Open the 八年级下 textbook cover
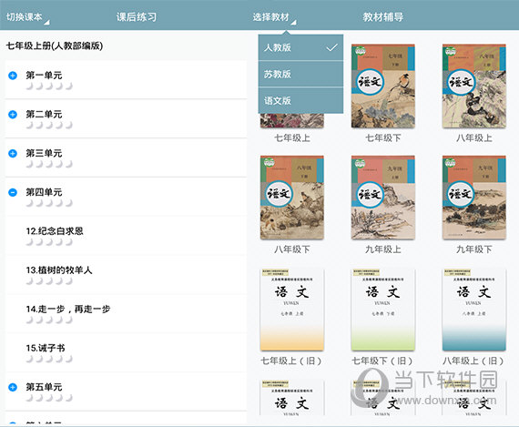The width and height of the screenshot is (519, 427). pyautogui.click(x=292, y=198)
